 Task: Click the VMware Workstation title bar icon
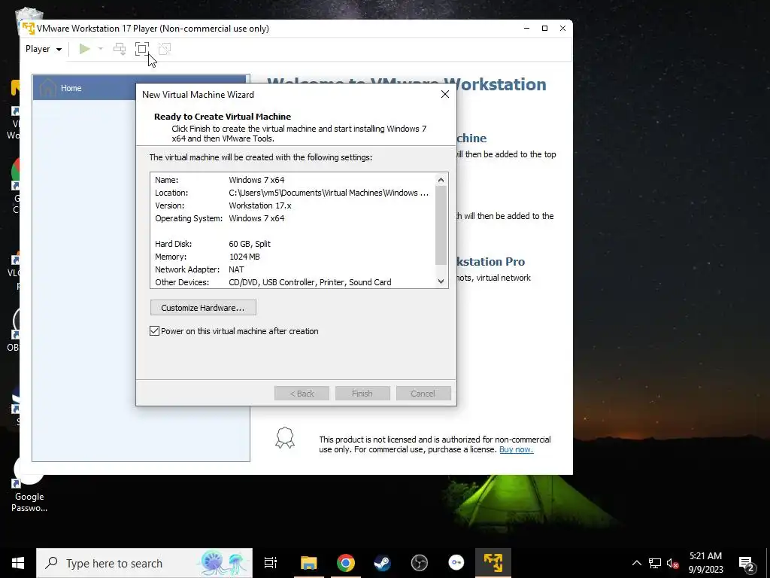[28, 28]
